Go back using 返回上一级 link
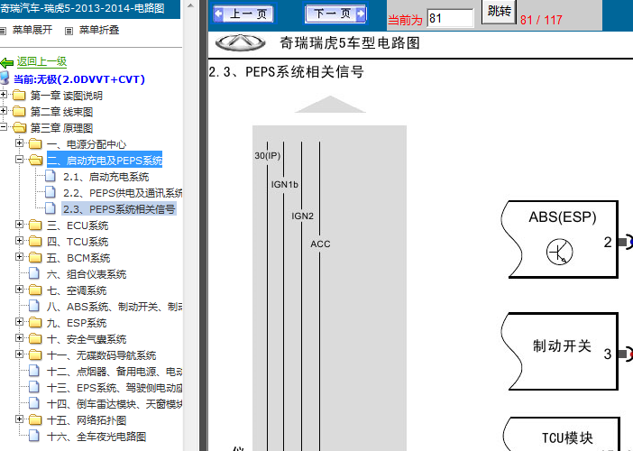The image size is (633, 451). point(41,61)
